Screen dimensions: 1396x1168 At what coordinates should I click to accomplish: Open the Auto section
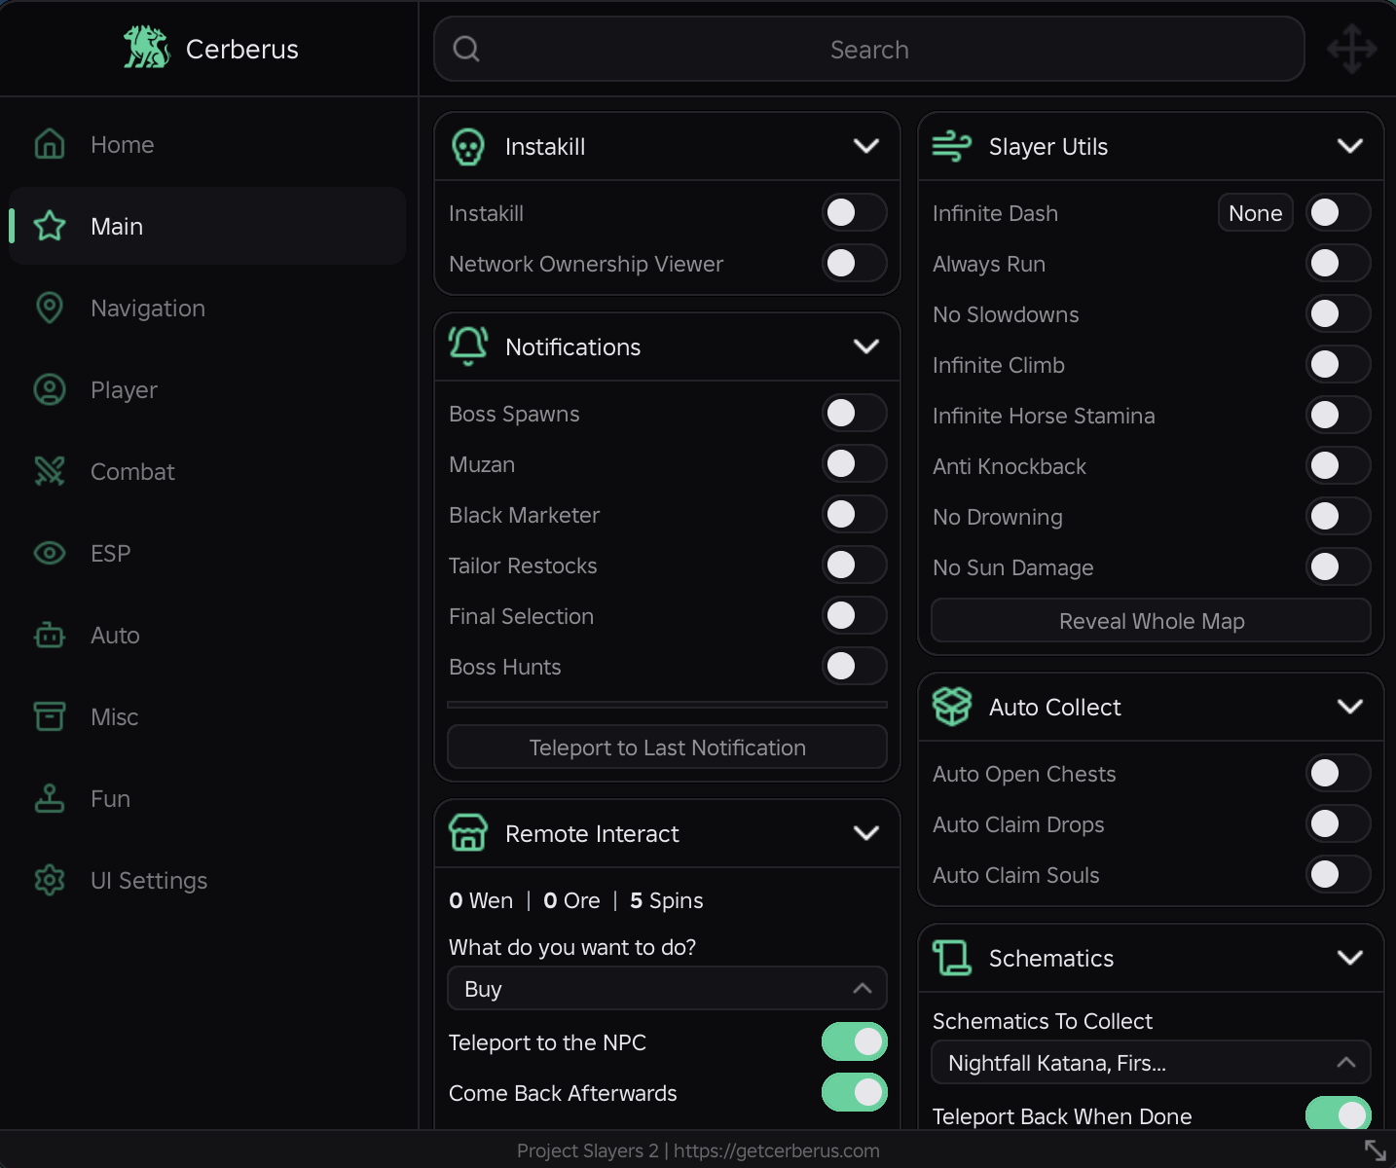(x=207, y=635)
